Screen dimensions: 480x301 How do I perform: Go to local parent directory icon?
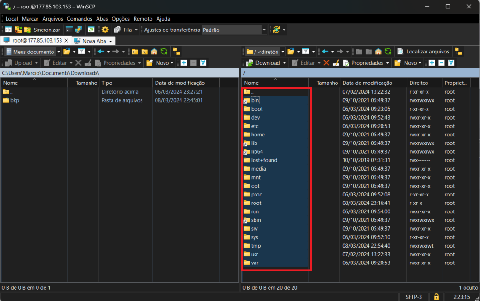click(x=135, y=52)
